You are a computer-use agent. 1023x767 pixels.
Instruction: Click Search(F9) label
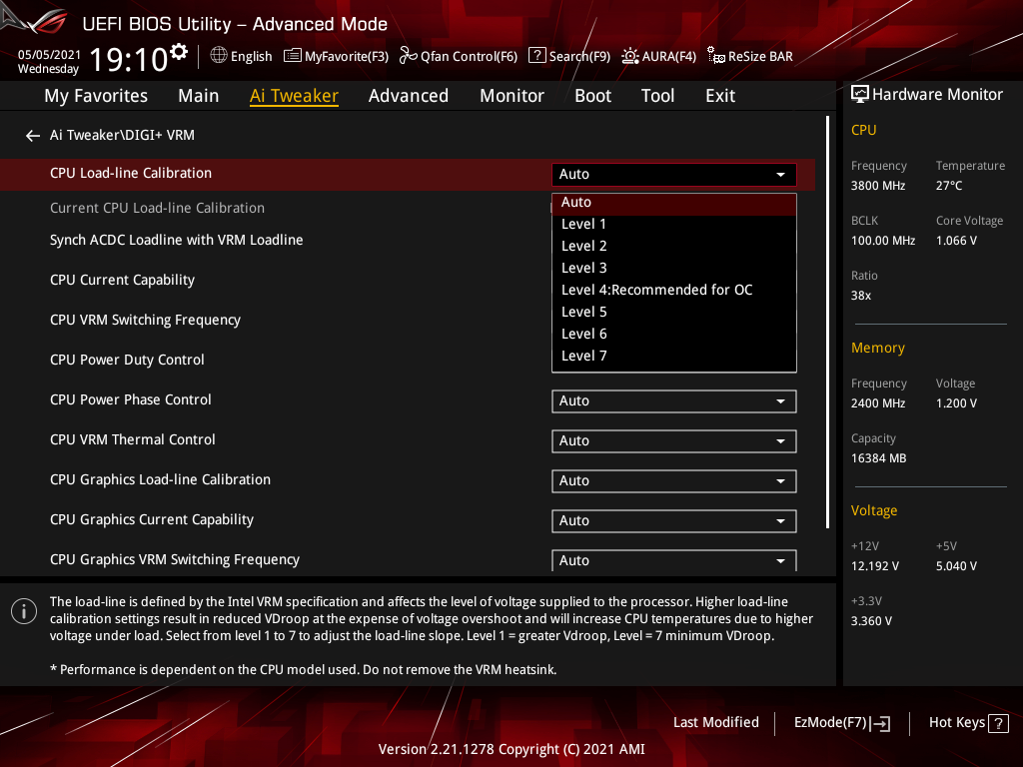[x=579, y=57]
